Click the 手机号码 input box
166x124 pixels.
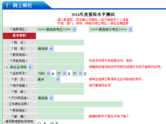pos(60,61)
